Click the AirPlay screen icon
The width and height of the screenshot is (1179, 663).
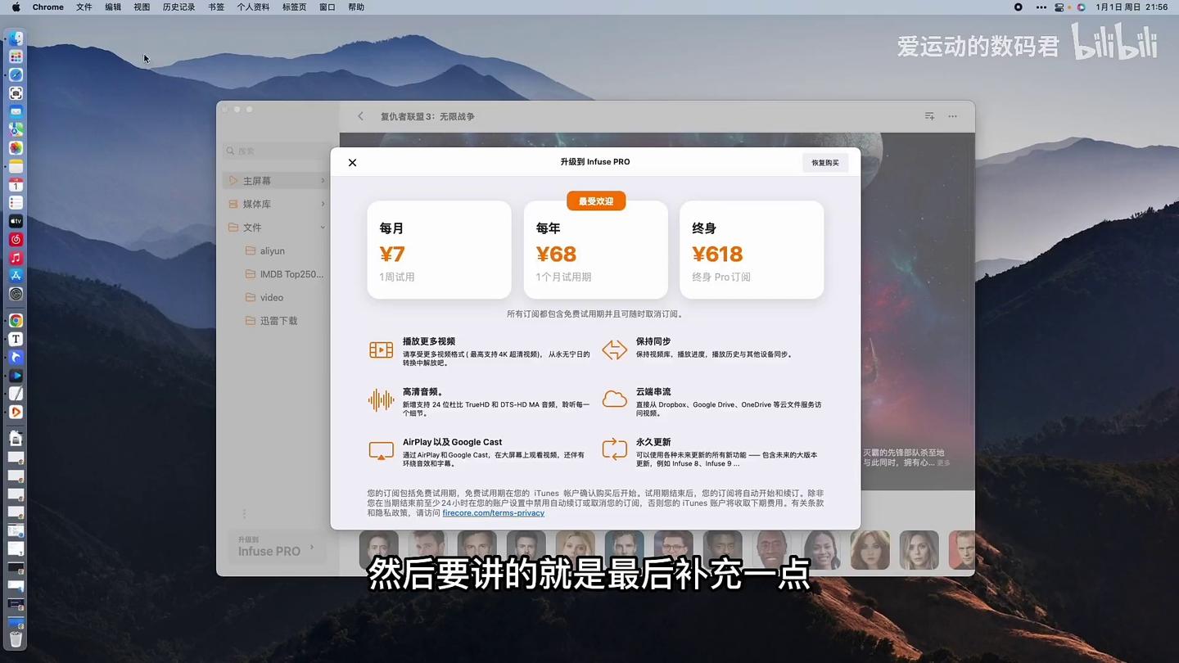pyautogui.click(x=381, y=450)
